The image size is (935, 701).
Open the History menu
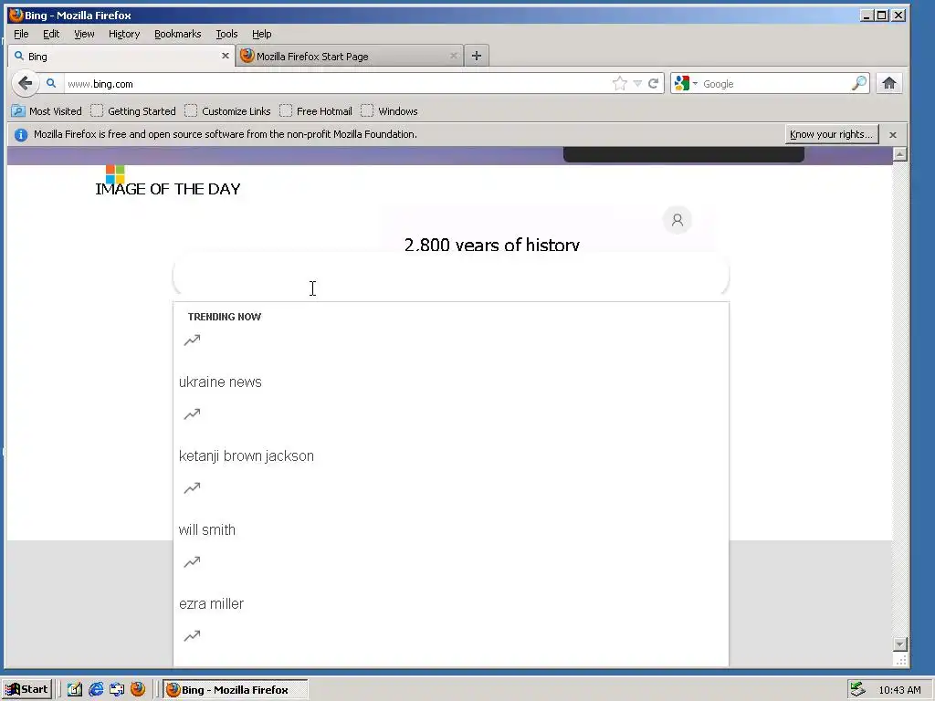point(124,34)
